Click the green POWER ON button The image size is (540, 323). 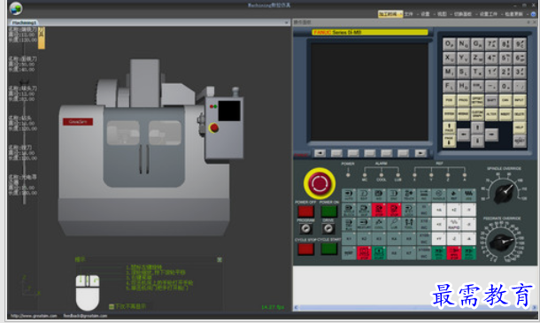coord(328,211)
